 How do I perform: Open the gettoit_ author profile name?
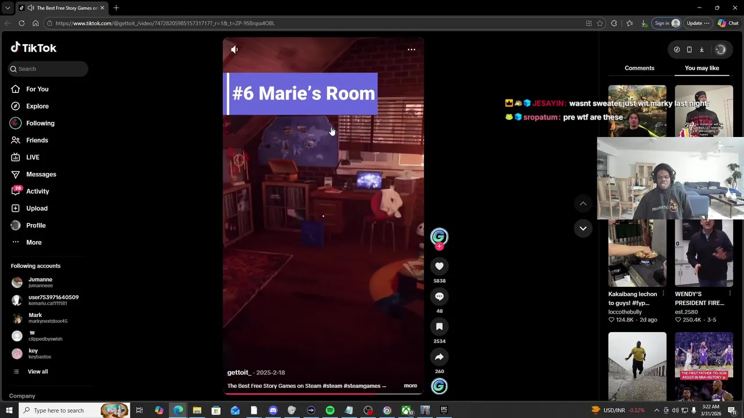[239, 372]
